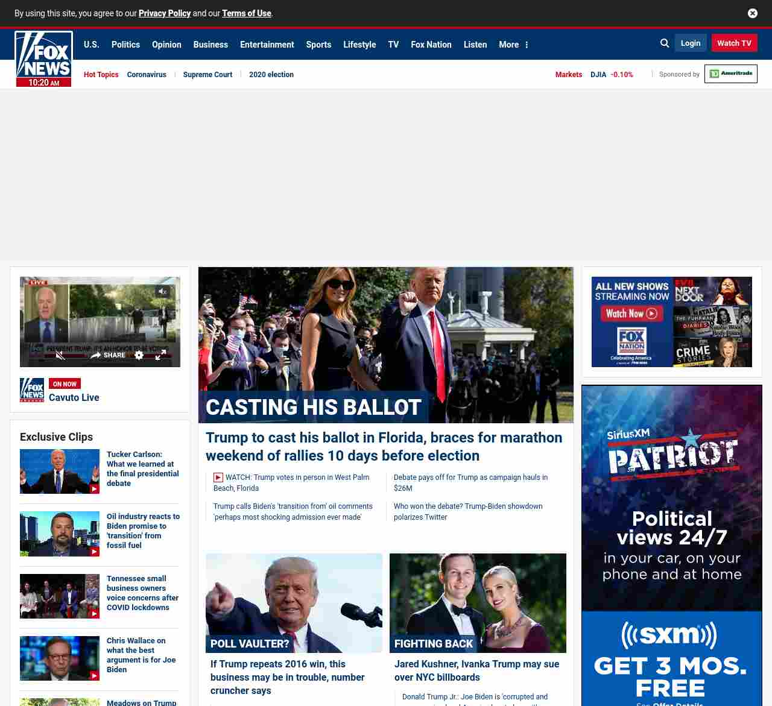This screenshot has width=772, height=706.
Task: Toggle mute in the video control bar
Action: click(x=60, y=355)
